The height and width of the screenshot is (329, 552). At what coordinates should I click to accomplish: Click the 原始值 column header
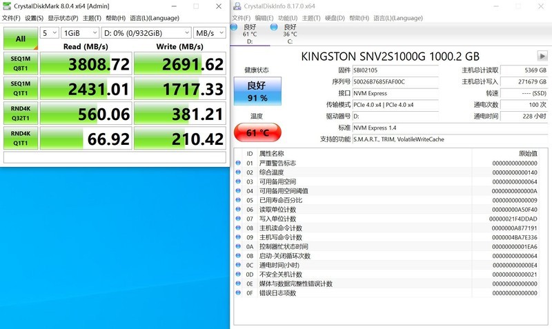click(506, 153)
